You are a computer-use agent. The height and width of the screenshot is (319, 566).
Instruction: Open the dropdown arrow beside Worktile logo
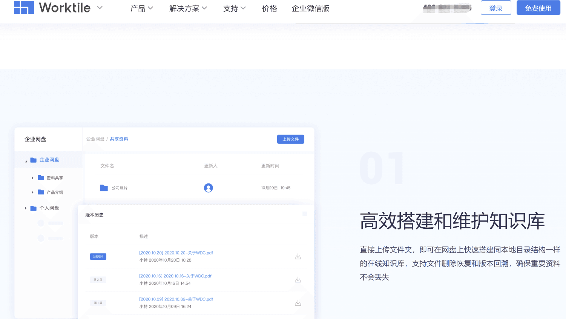[x=100, y=8]
